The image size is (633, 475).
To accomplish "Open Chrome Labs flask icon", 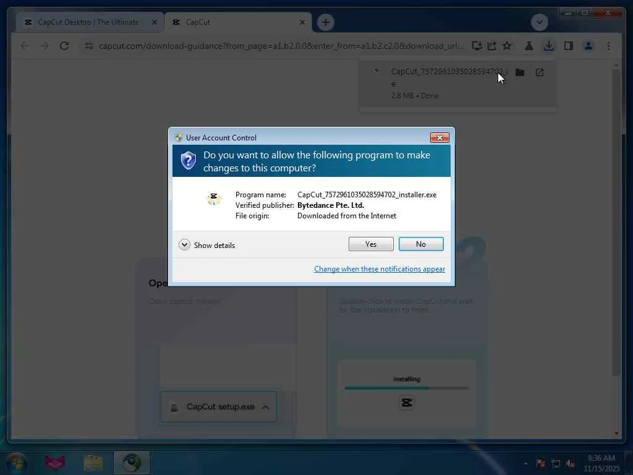I will [529, 46].
